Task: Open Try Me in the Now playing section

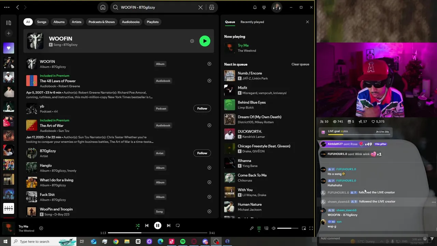Action: (x=243, y=45)
